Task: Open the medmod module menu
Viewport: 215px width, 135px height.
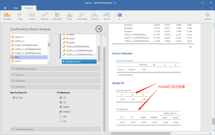Action: tap(94, 16)
